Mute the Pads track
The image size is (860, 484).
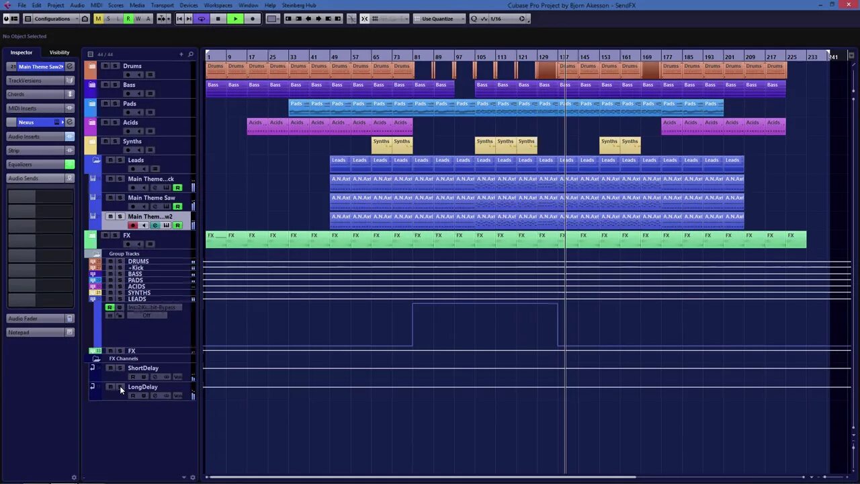(x=105, y=104)
